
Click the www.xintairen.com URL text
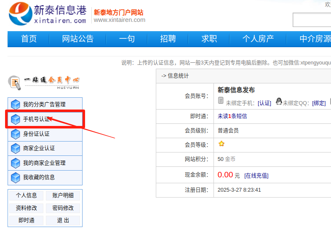(120, 20)
